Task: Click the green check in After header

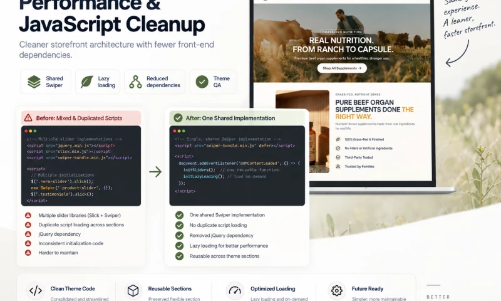Action: tap(178, 118)
